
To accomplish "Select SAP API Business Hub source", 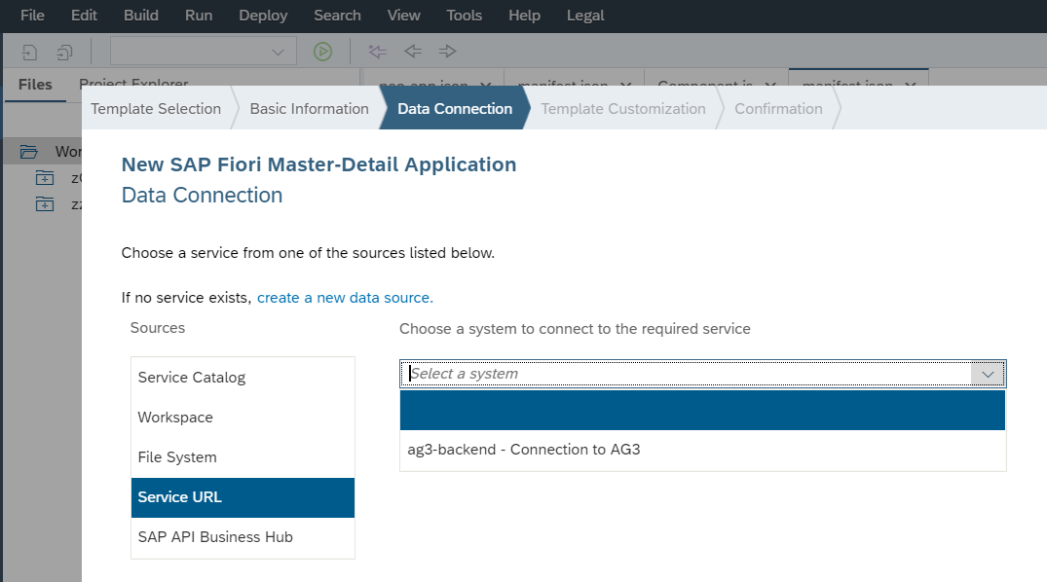I will (215, 537).
